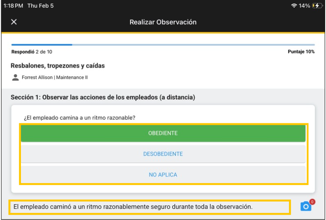
Task: Tap the Wi-Fi status icon
Action: coord(294,6)
